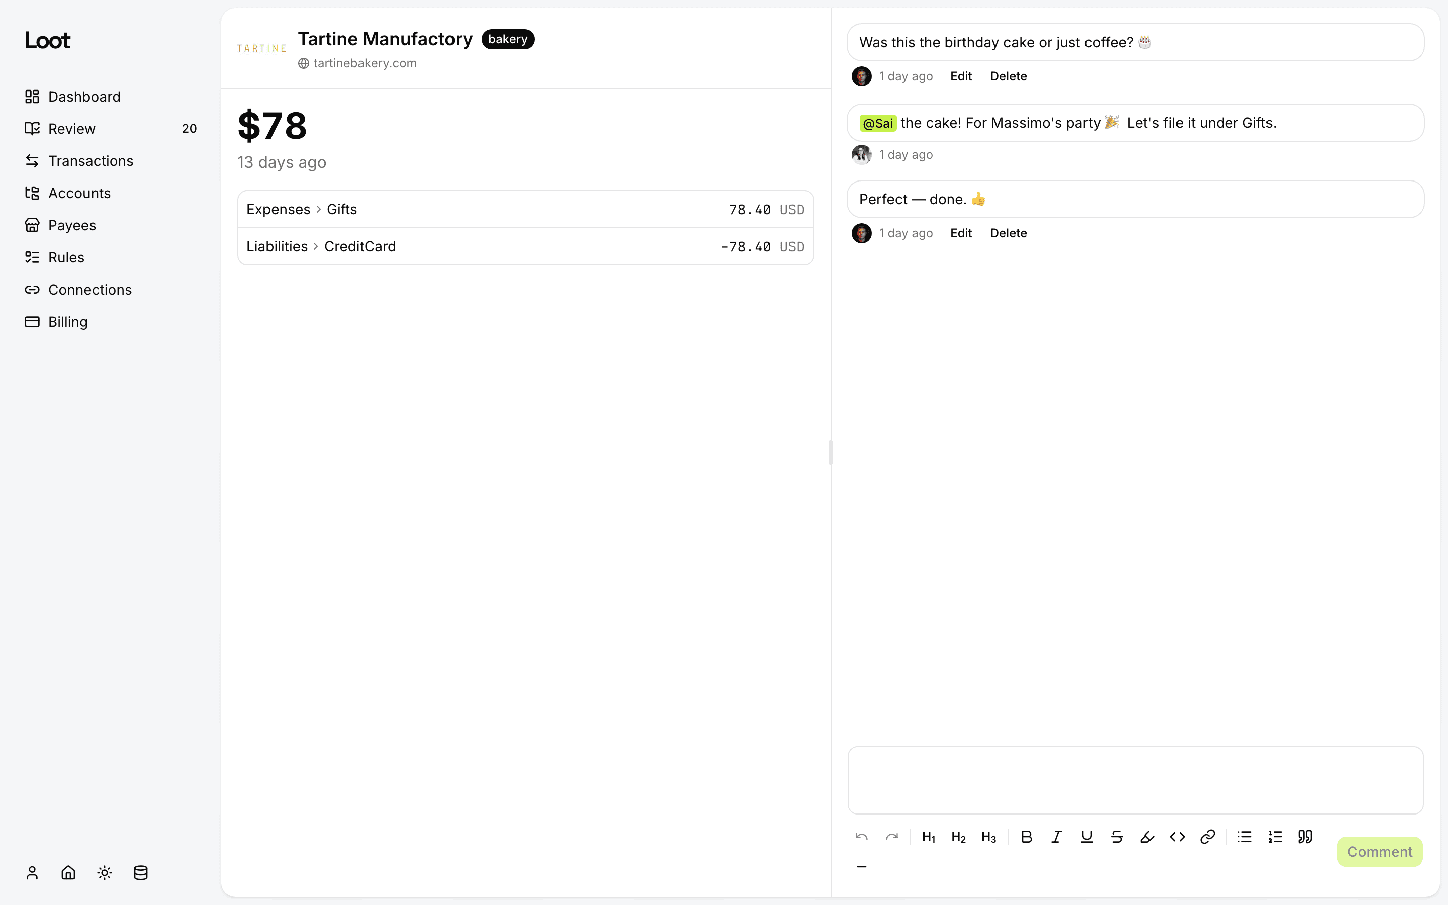Image resolution: width=1448 pixels, height=905 pixels.
Task: Toggle underline formatting
Action: coord(1087,837)
